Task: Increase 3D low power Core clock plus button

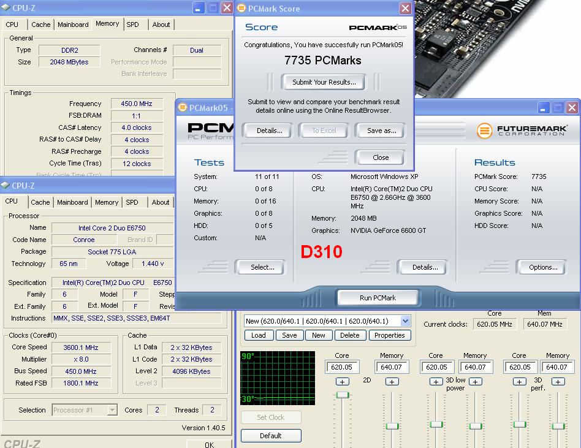Action: click(x=436, y=382)
